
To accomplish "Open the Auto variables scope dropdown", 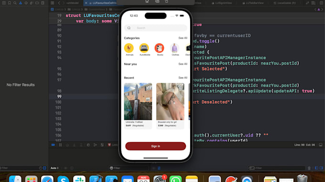I will [x=54, y=168].
